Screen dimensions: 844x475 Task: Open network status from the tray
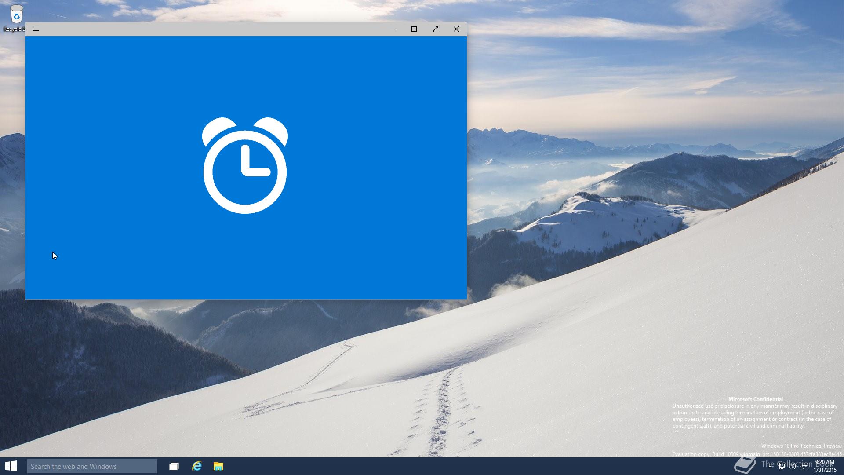click(781, 466)
